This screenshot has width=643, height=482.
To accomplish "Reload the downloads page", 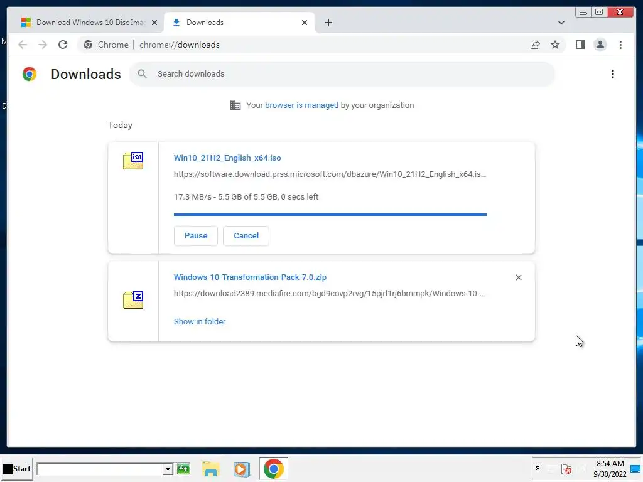I will (63, 45).
